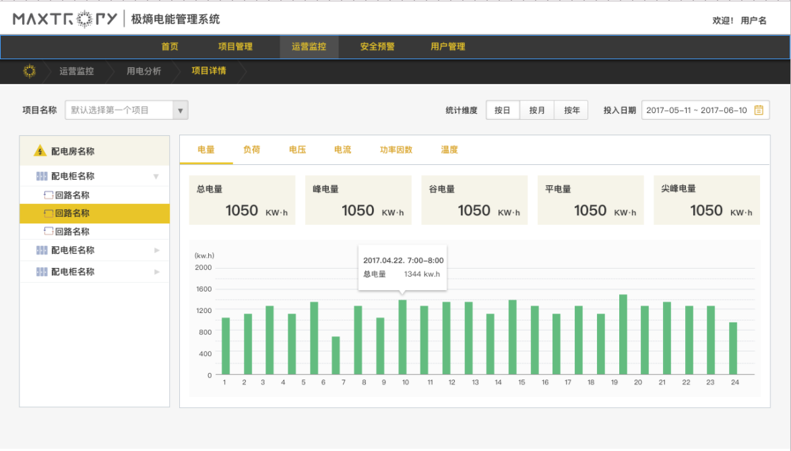Click the 尖峰电量 summary card
Viewport: 791px width, 451px height.
(x=707, y=200)
